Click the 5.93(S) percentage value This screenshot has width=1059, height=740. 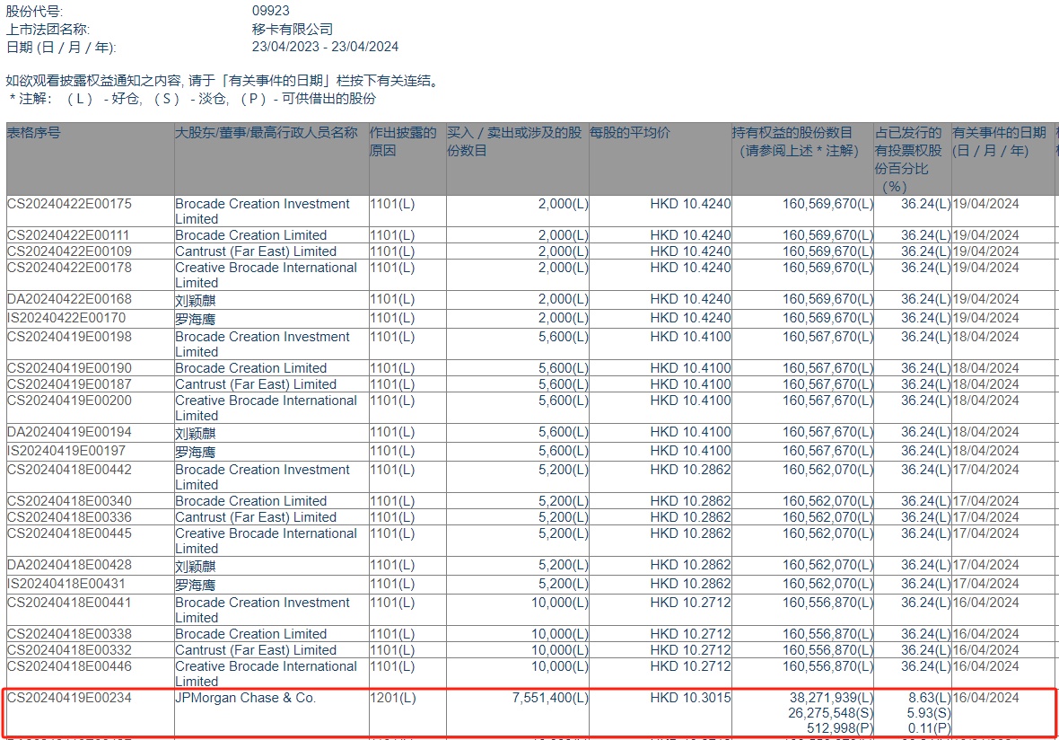[930, 713]
